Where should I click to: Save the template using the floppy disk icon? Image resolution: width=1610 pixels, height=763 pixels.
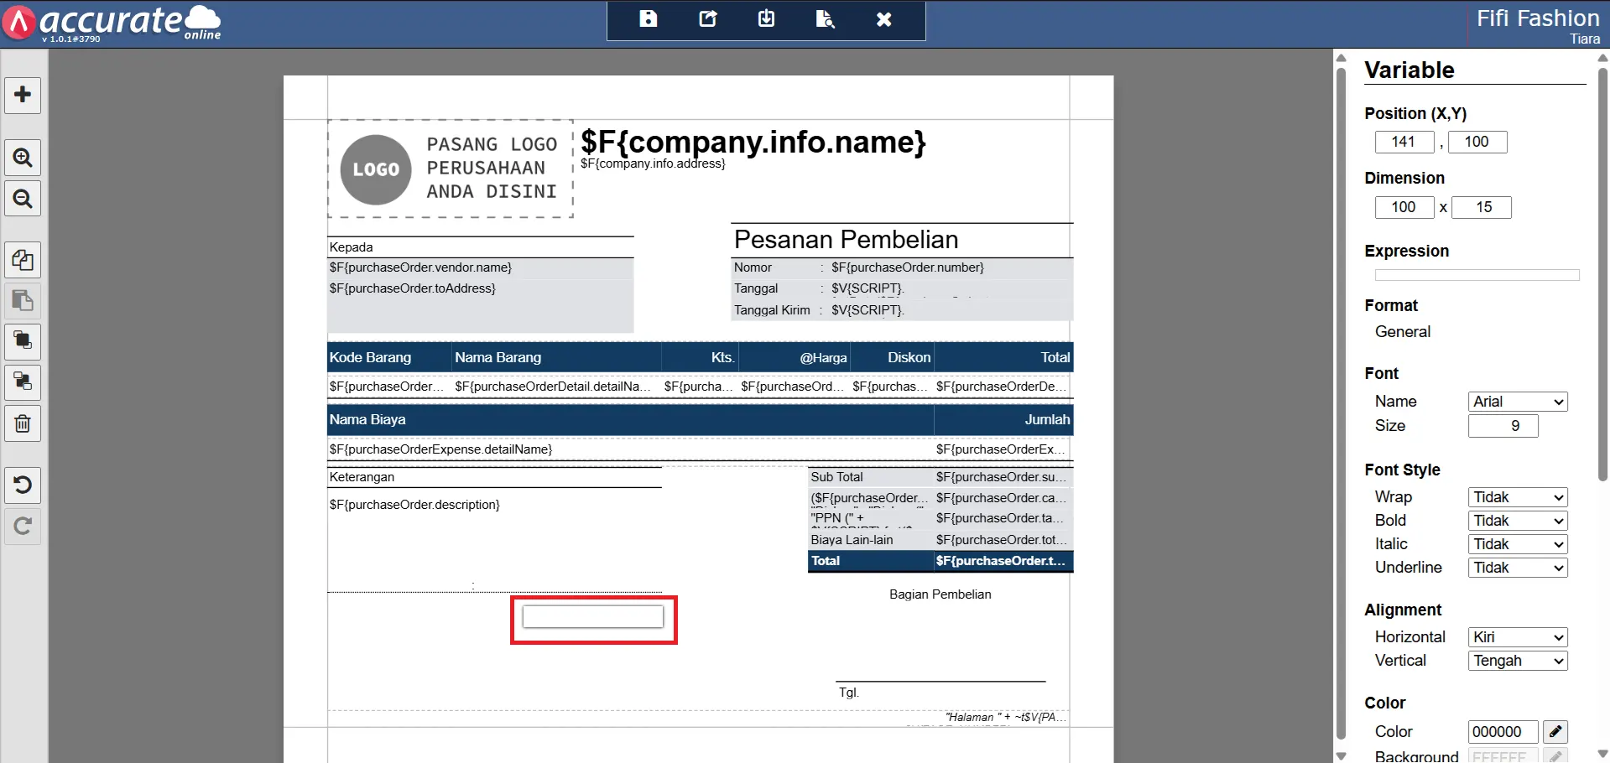click(648, 18)
